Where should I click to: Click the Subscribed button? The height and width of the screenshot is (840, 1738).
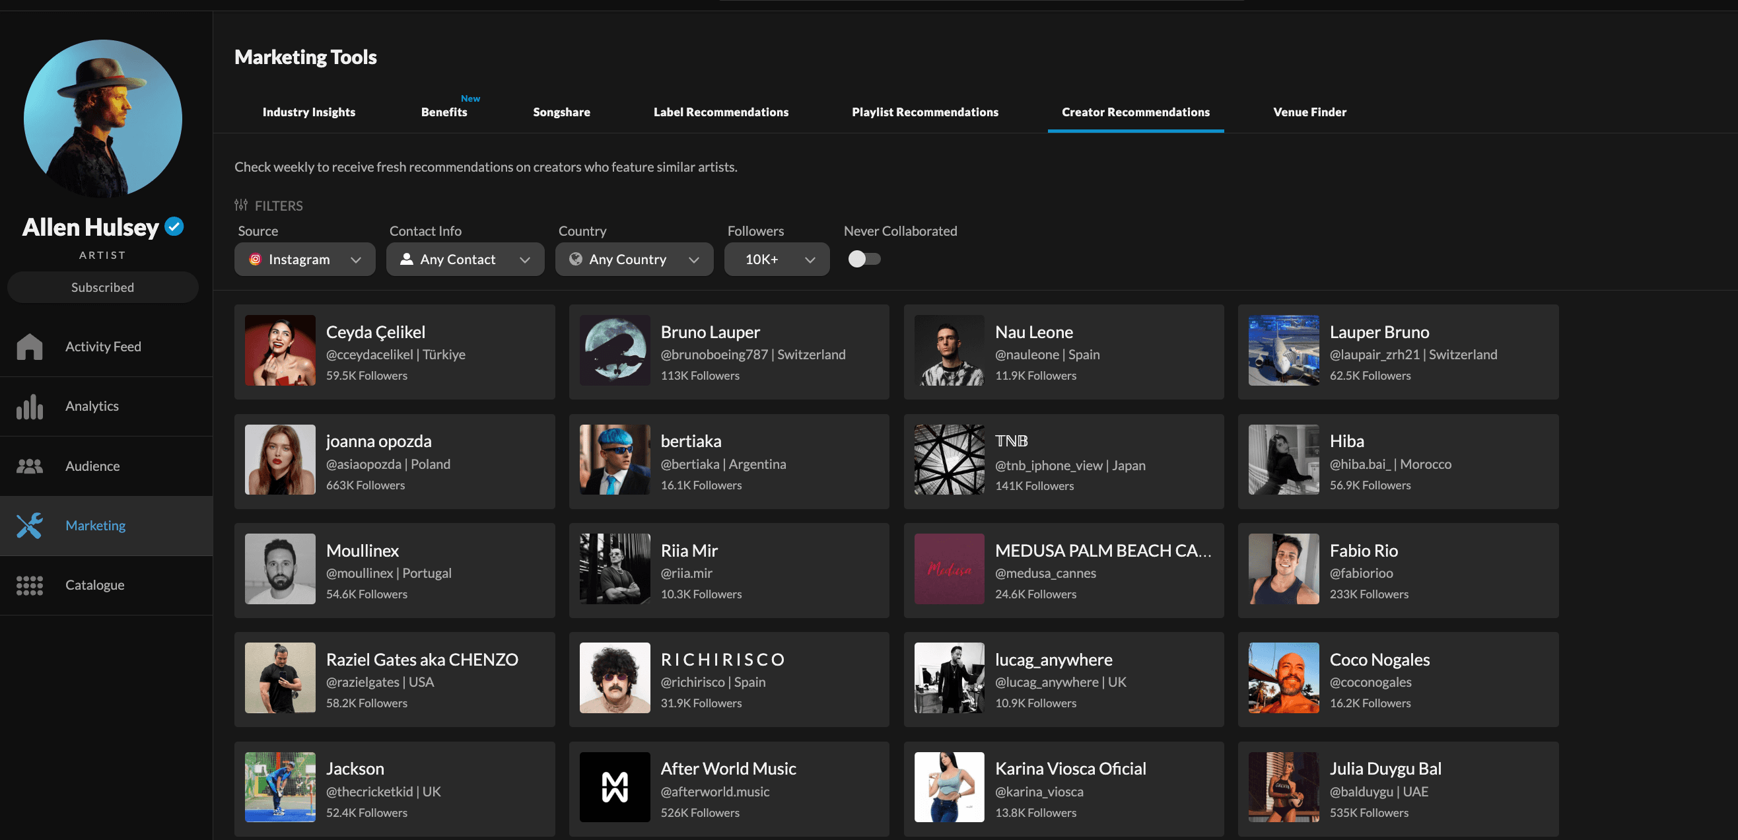[x=102, y=287]
